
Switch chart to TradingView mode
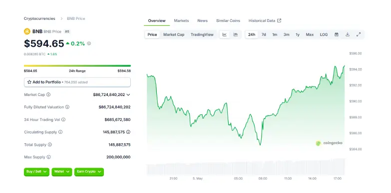pyautogui.click(x=202, y=34)
